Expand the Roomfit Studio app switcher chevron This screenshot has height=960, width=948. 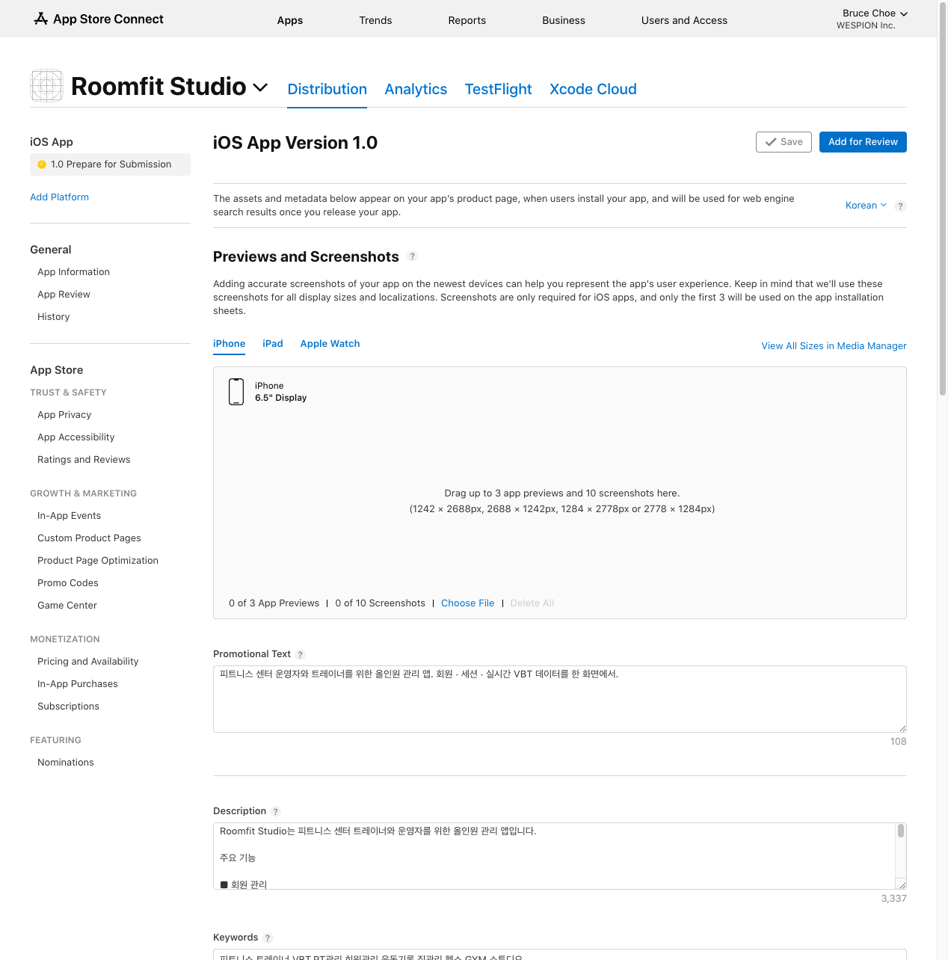coord(260,87)
